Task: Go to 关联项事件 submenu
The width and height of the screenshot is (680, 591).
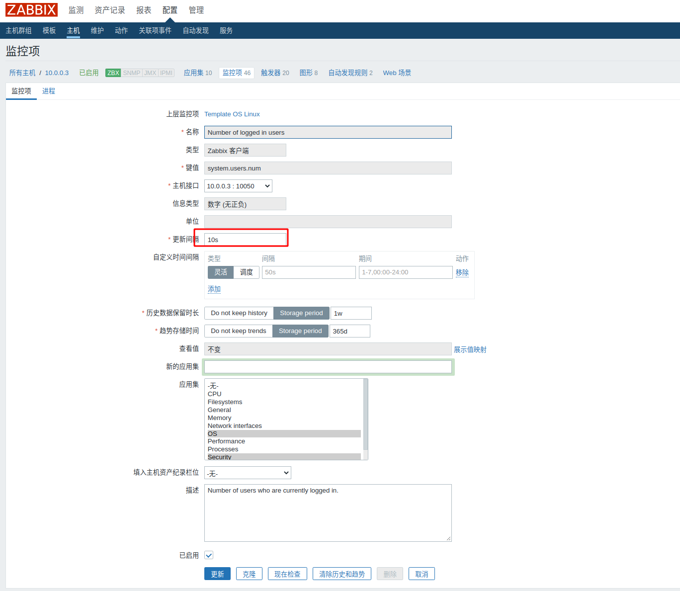Action: [x=155, y=31]
